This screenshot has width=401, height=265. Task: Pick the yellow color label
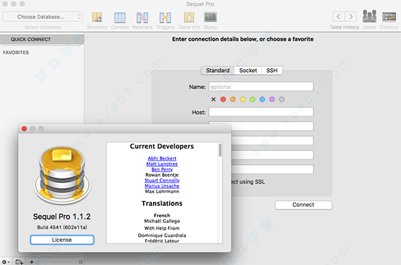243,99
